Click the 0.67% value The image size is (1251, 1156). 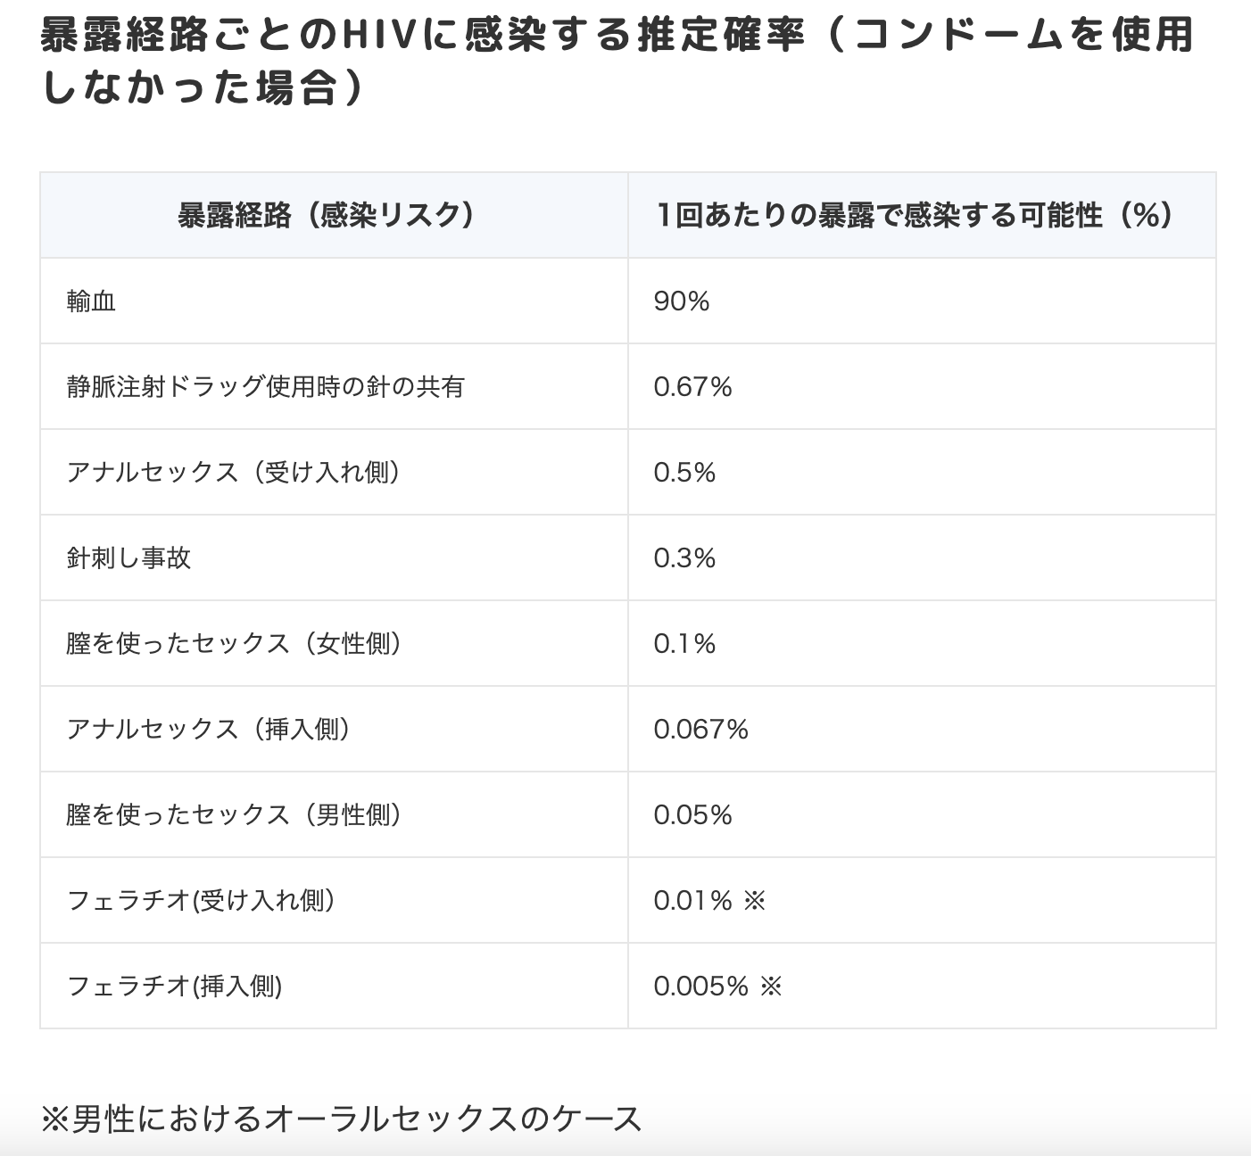[692, 387]
